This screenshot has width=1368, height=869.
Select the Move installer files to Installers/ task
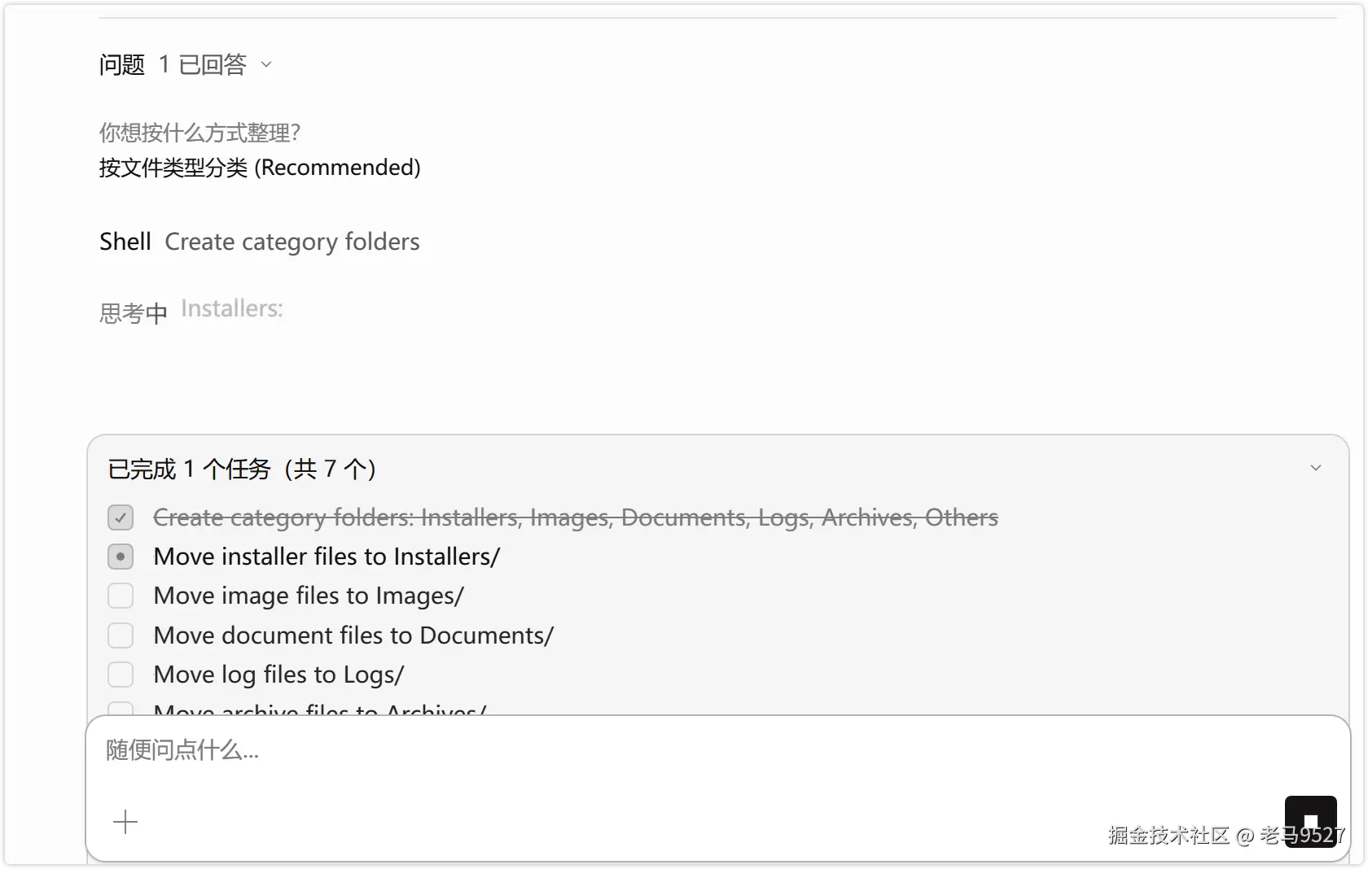coord(327,557)
